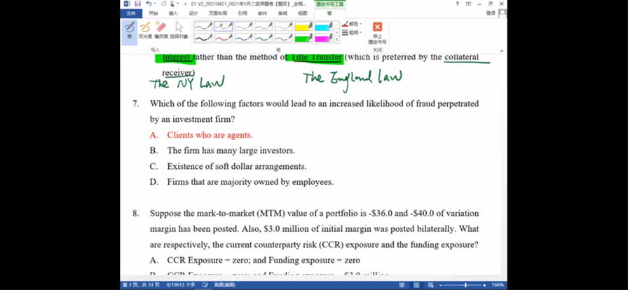The image size is (628, 290).
Task: Open the Word application icon menu
Action: (x=127, y=4)
